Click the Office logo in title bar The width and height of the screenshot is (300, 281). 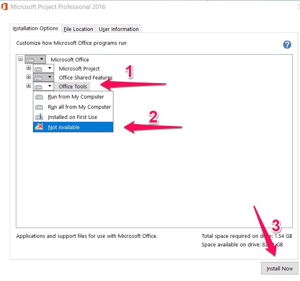[x=5, y=7]
